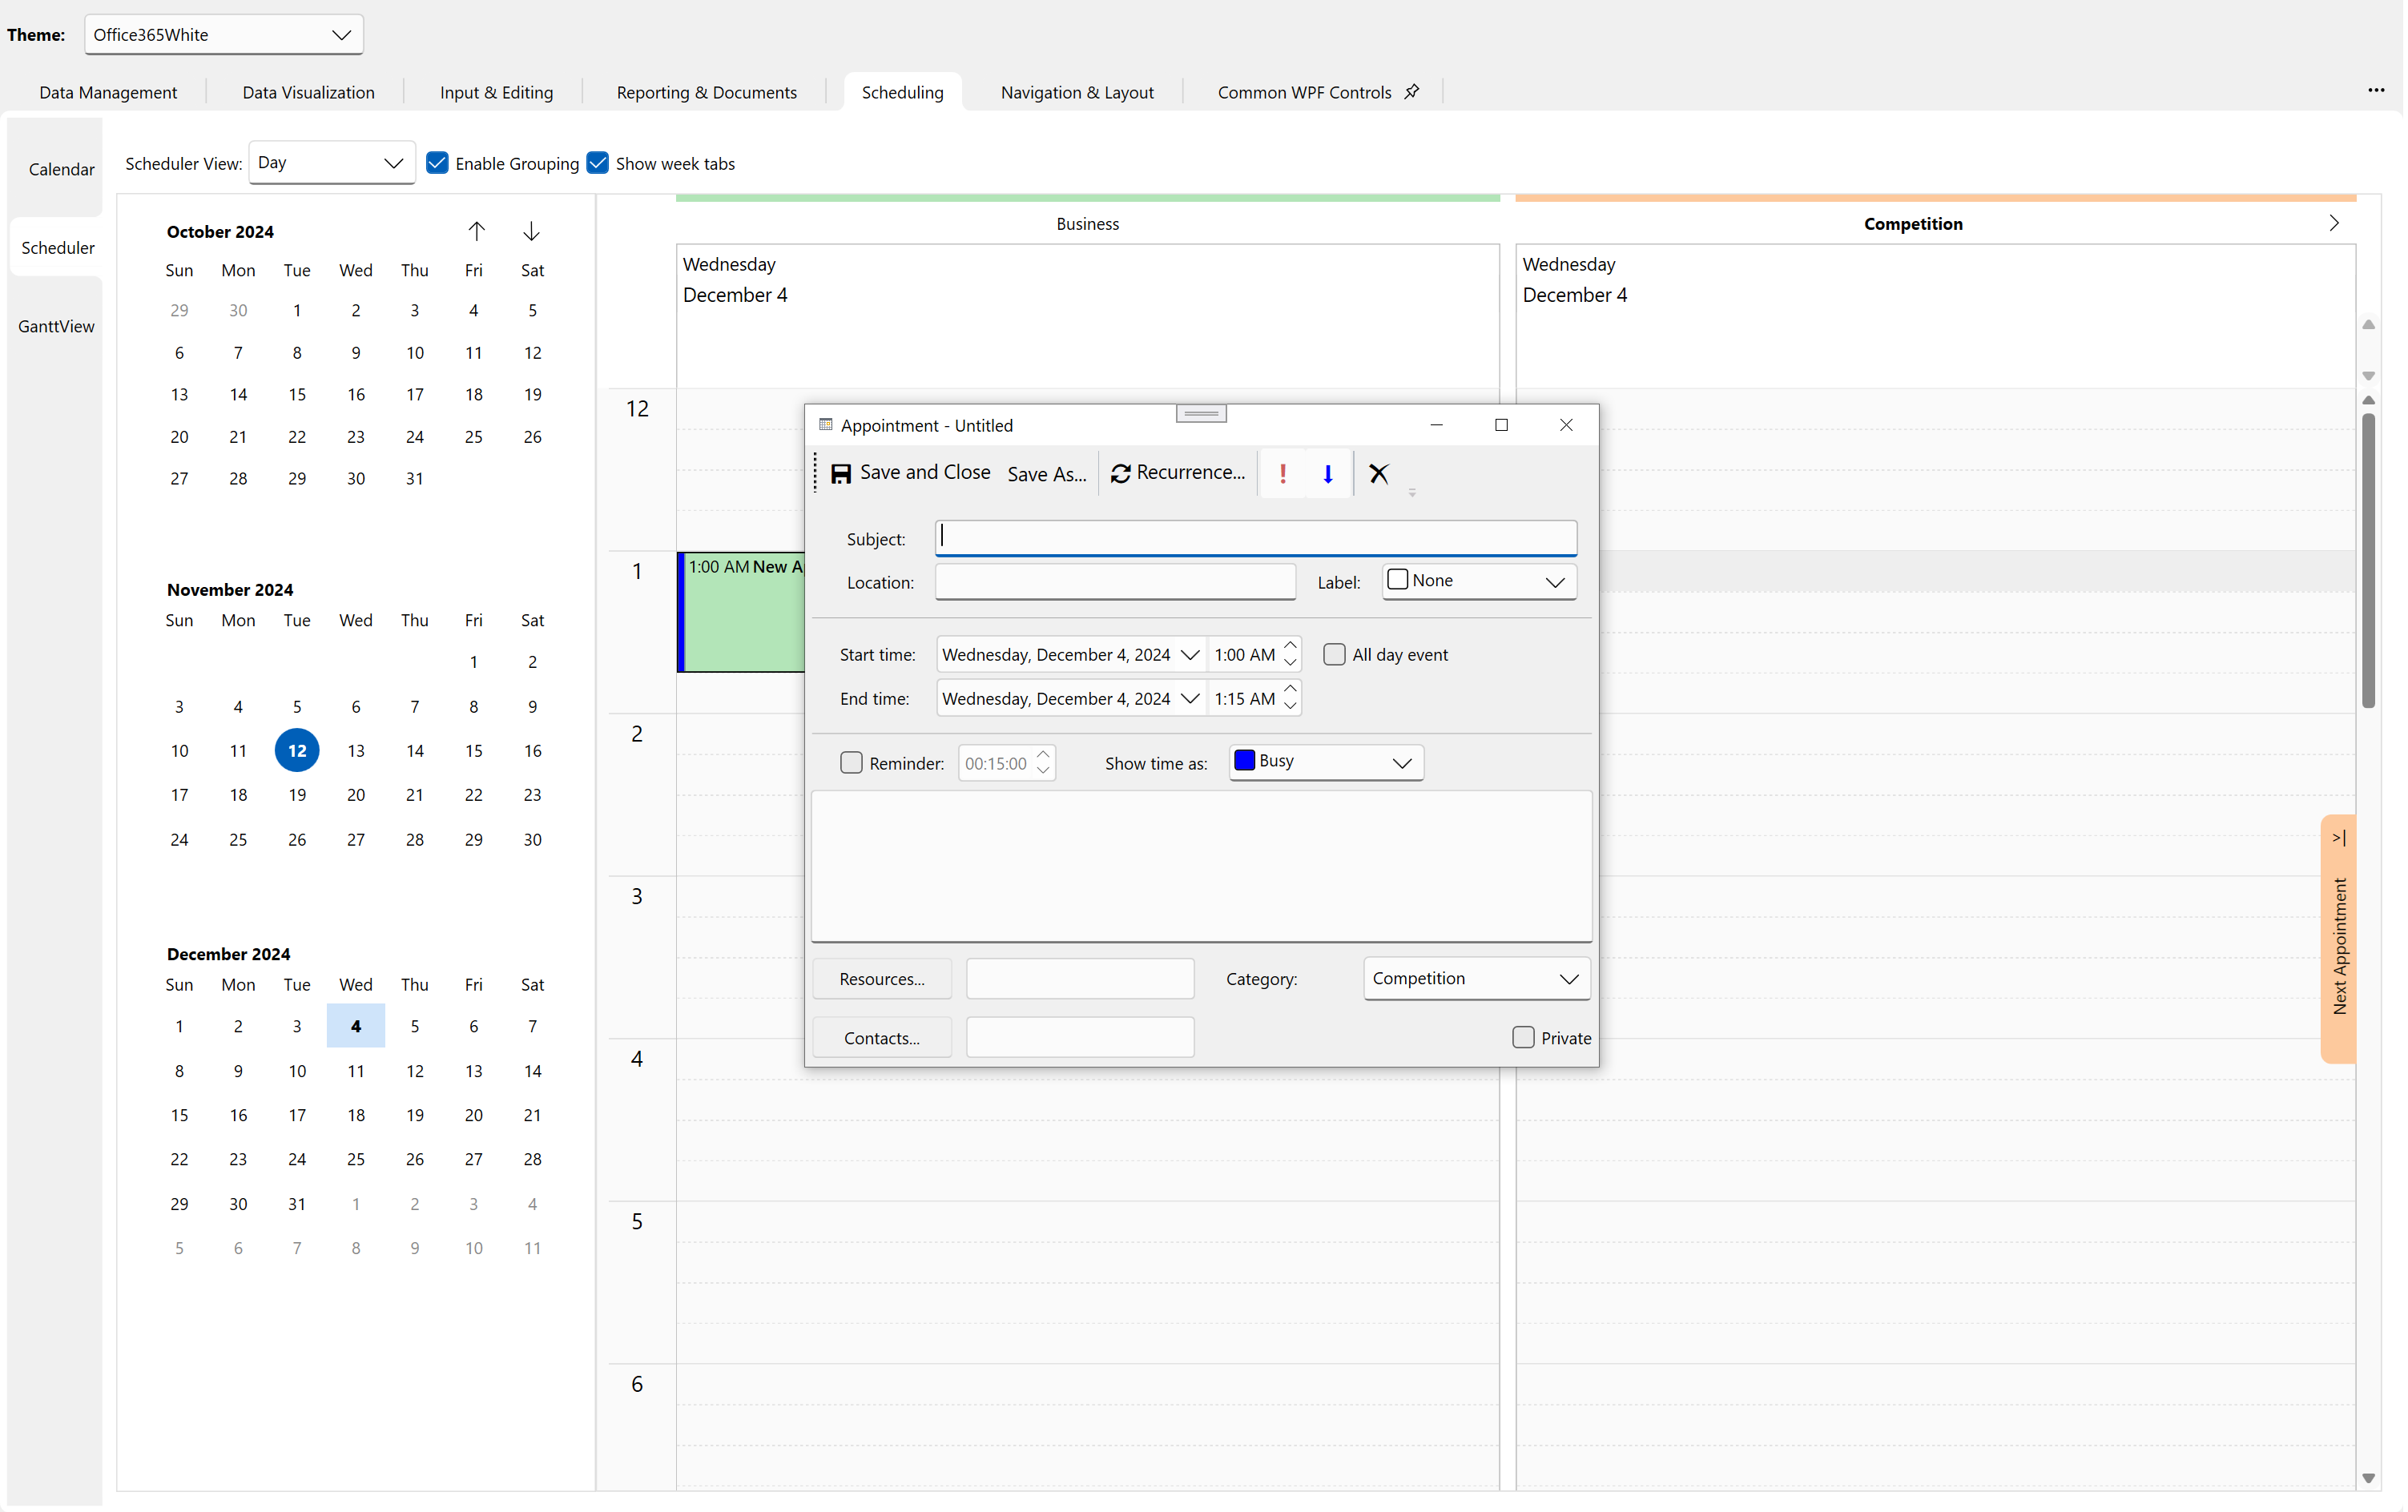Viewport: 2408px width, 1512px height.
Task: Click the toolbar overflow arrow in appointment dialog
Action: (1412, 492)
